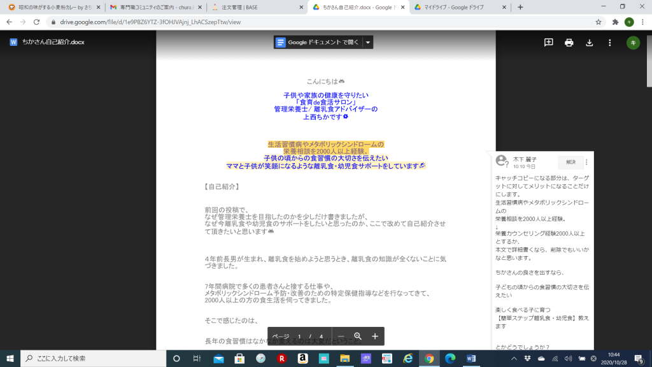This screenshot has width=652, height=367.
Task: Click commenter 木下 麗子's avatar
Action: 502,161
